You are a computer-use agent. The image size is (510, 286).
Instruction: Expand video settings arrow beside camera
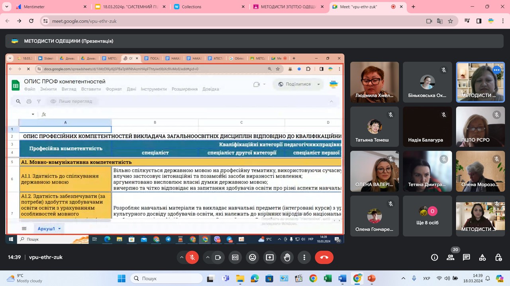pos(208,257)
